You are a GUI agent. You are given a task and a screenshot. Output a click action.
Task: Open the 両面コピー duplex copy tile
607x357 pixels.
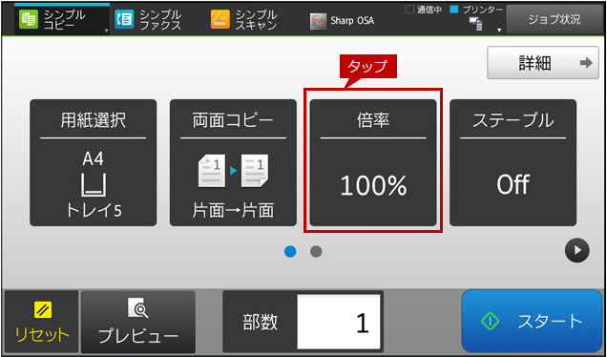click(x=233, y=162)
